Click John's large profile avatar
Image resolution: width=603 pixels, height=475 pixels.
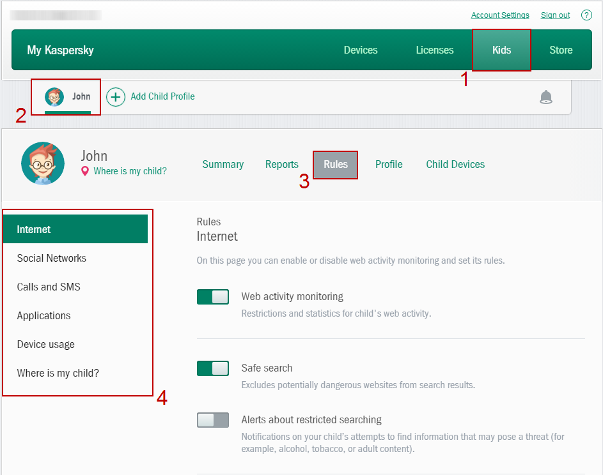tap(43, 163)
